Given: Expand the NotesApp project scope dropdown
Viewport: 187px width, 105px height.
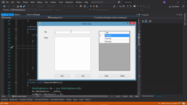Looking at the screenshot, I should pyautogui.click(x=24, y=17).
